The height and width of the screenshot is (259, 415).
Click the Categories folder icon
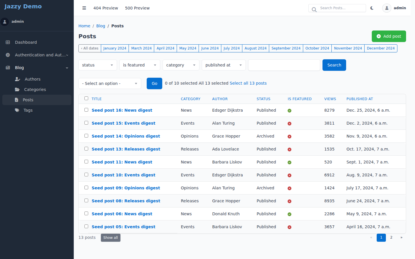(17, 89)
